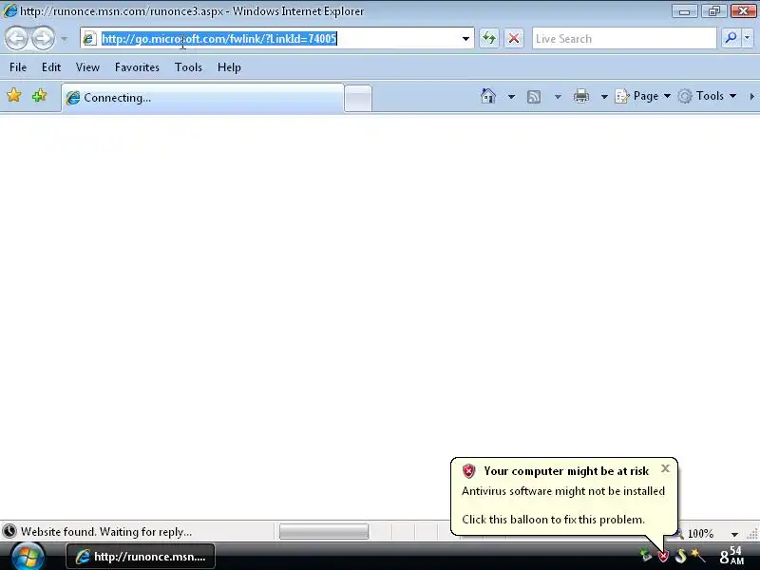760x570 pixels.
Task: Open the Tools menu in menu bar
Action: [188, 67]
